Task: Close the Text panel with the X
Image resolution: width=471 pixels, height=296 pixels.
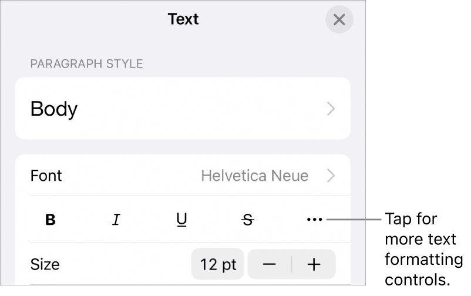Action: click(339, 20)
